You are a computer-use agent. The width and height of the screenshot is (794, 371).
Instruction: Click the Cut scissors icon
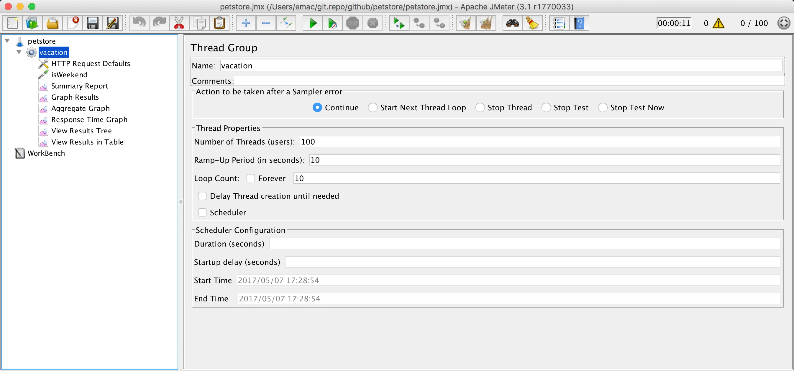click(179, 23)
